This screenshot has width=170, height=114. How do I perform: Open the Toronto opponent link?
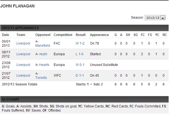pyautogui.click(x=41, y=78)
